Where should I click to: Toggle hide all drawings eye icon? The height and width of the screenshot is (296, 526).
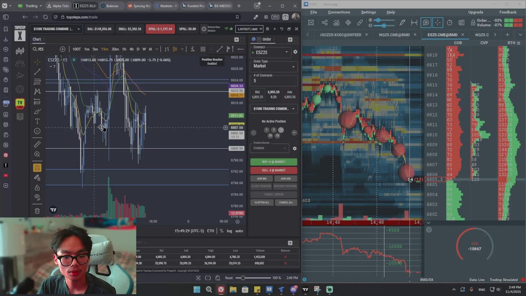37,197
